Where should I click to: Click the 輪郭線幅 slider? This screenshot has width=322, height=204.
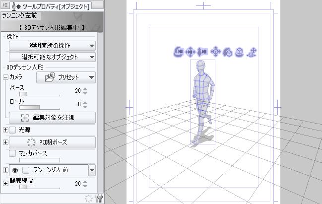pyautogui.click(x=39, y=187)
